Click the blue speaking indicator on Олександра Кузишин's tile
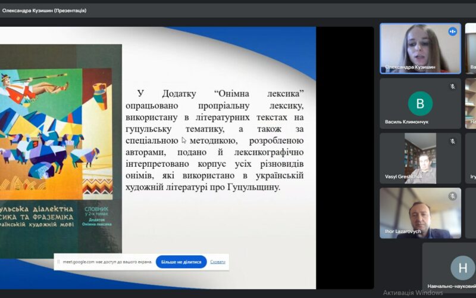 452,32
